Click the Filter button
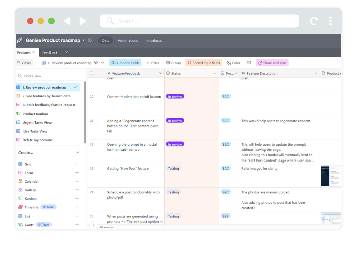This screenshot has height=267, width=356. pos(152,63)
